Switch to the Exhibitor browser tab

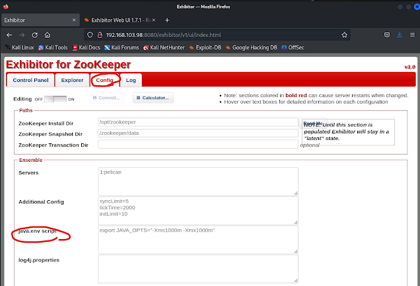tap(40, 20)
